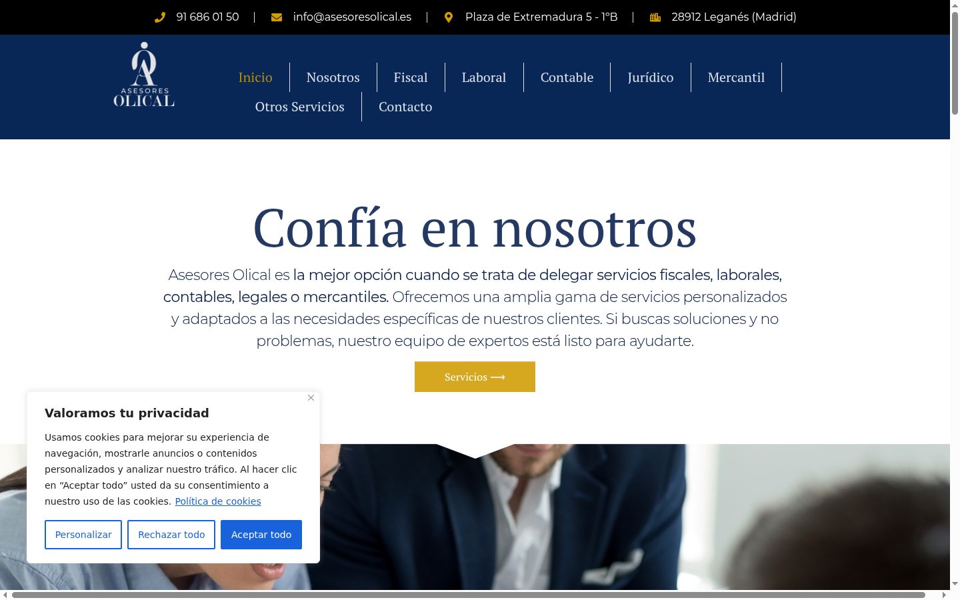The width and height of the screenshot is (960, 600).
Task: Open the Jurídico menu item
Action: (651, 77)
